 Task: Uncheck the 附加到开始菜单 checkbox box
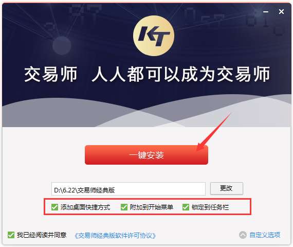coord(124,207)
